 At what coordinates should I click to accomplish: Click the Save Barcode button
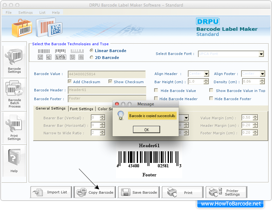(x=139, y=192)
